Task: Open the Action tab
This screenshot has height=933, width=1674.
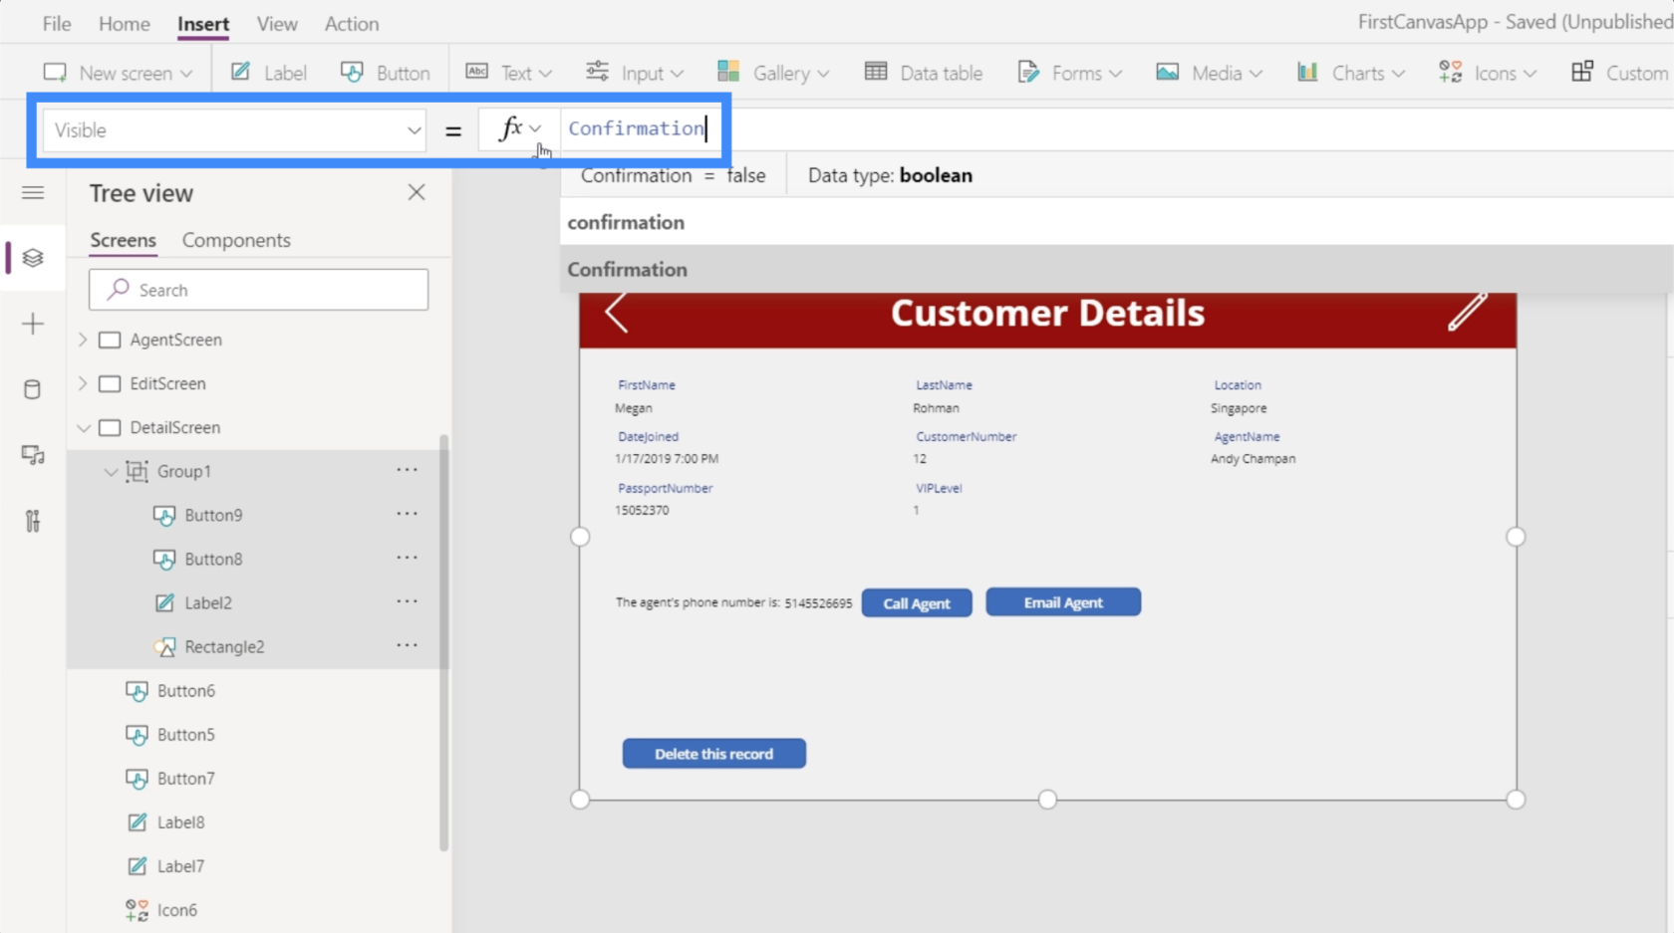Action: (352, 24)
